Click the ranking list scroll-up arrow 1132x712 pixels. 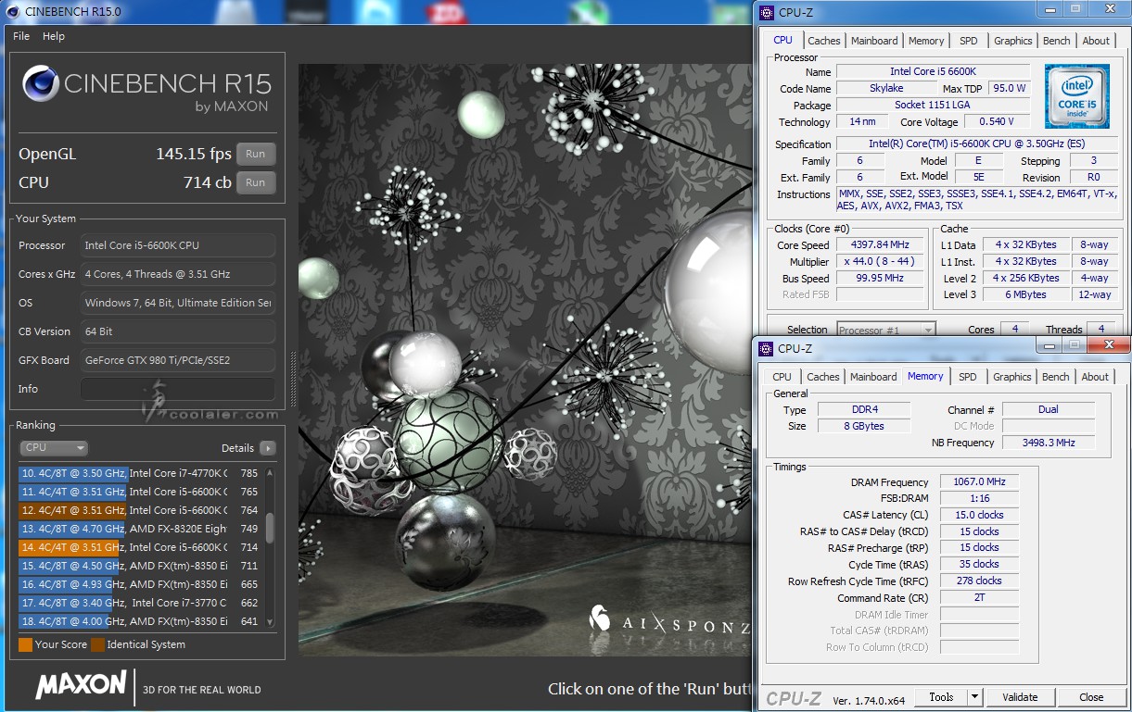tap(270, 472)
